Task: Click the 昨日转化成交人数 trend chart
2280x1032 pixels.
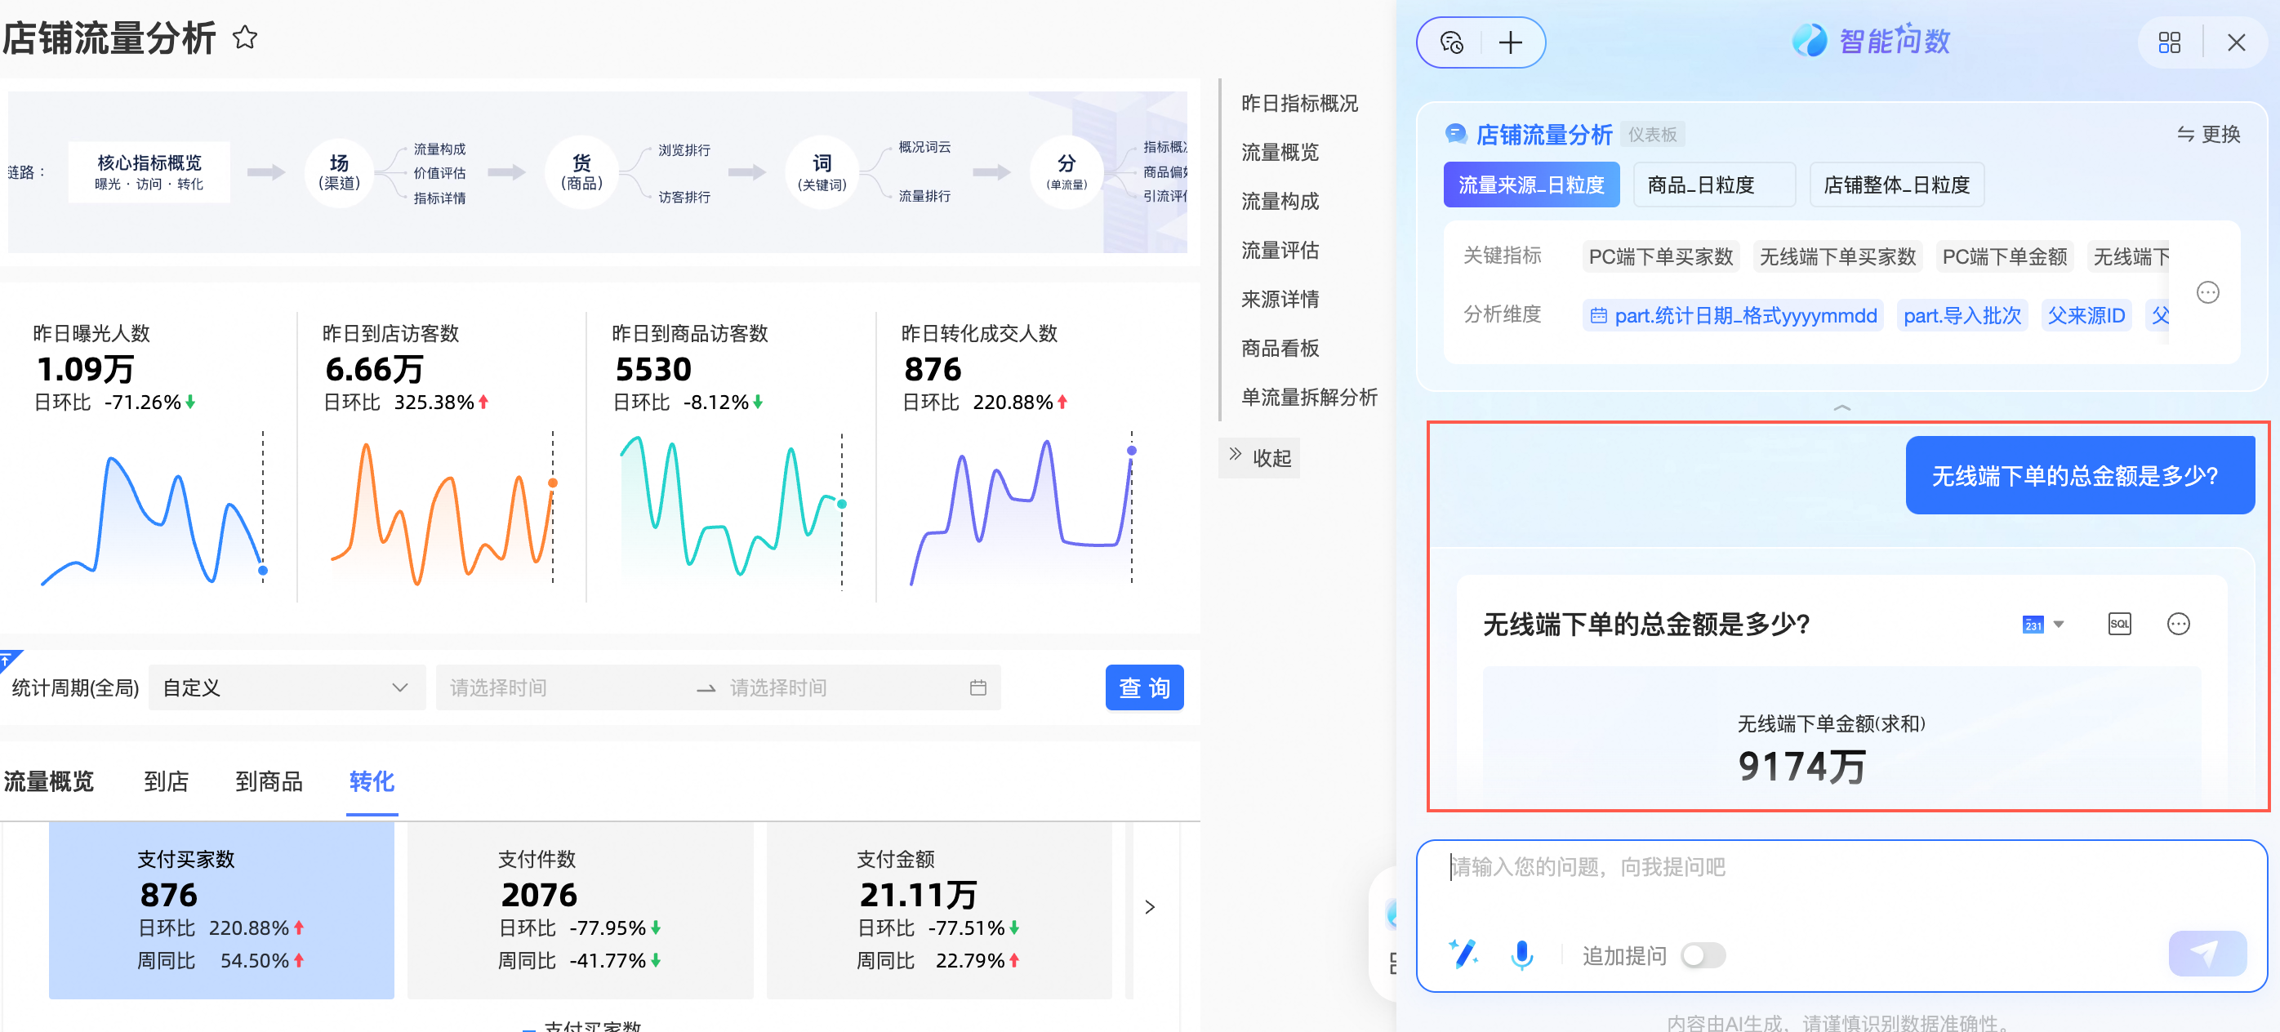Action: (1022, 509)
